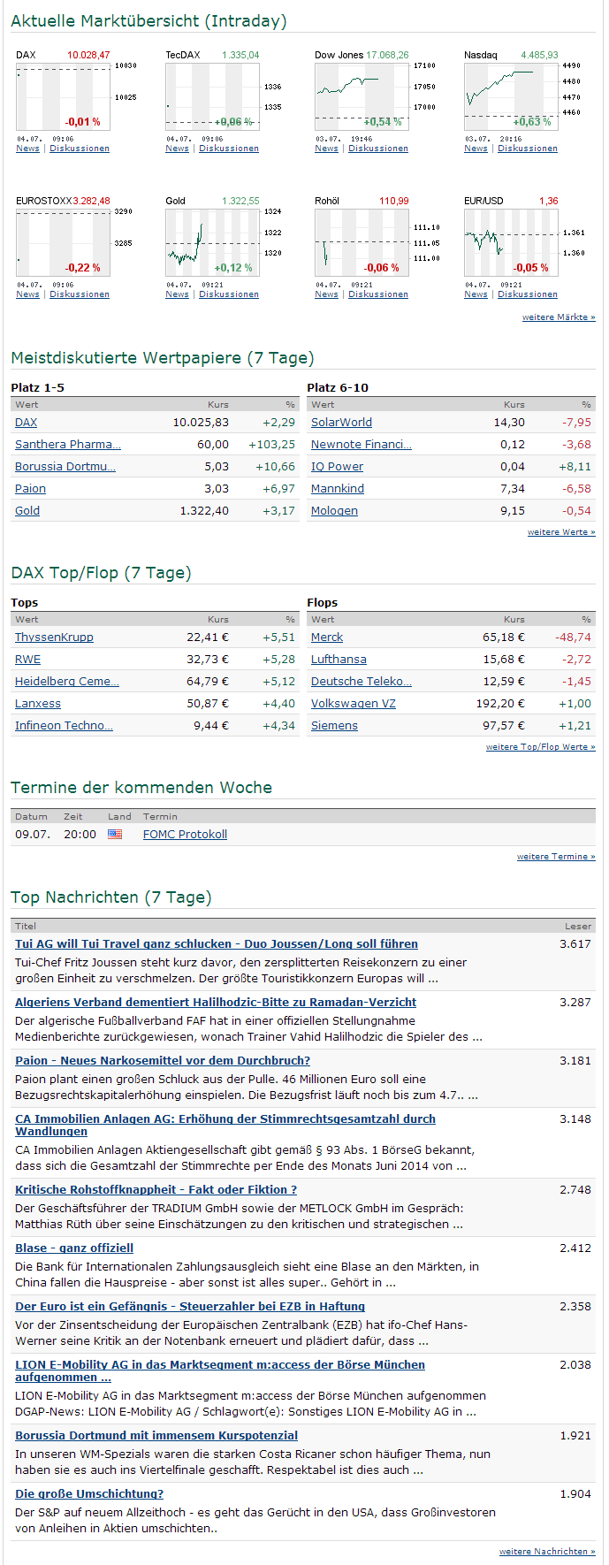Open Siemens stock link
This screenshot has width=609, height=1565.
[x=334, y=726]
